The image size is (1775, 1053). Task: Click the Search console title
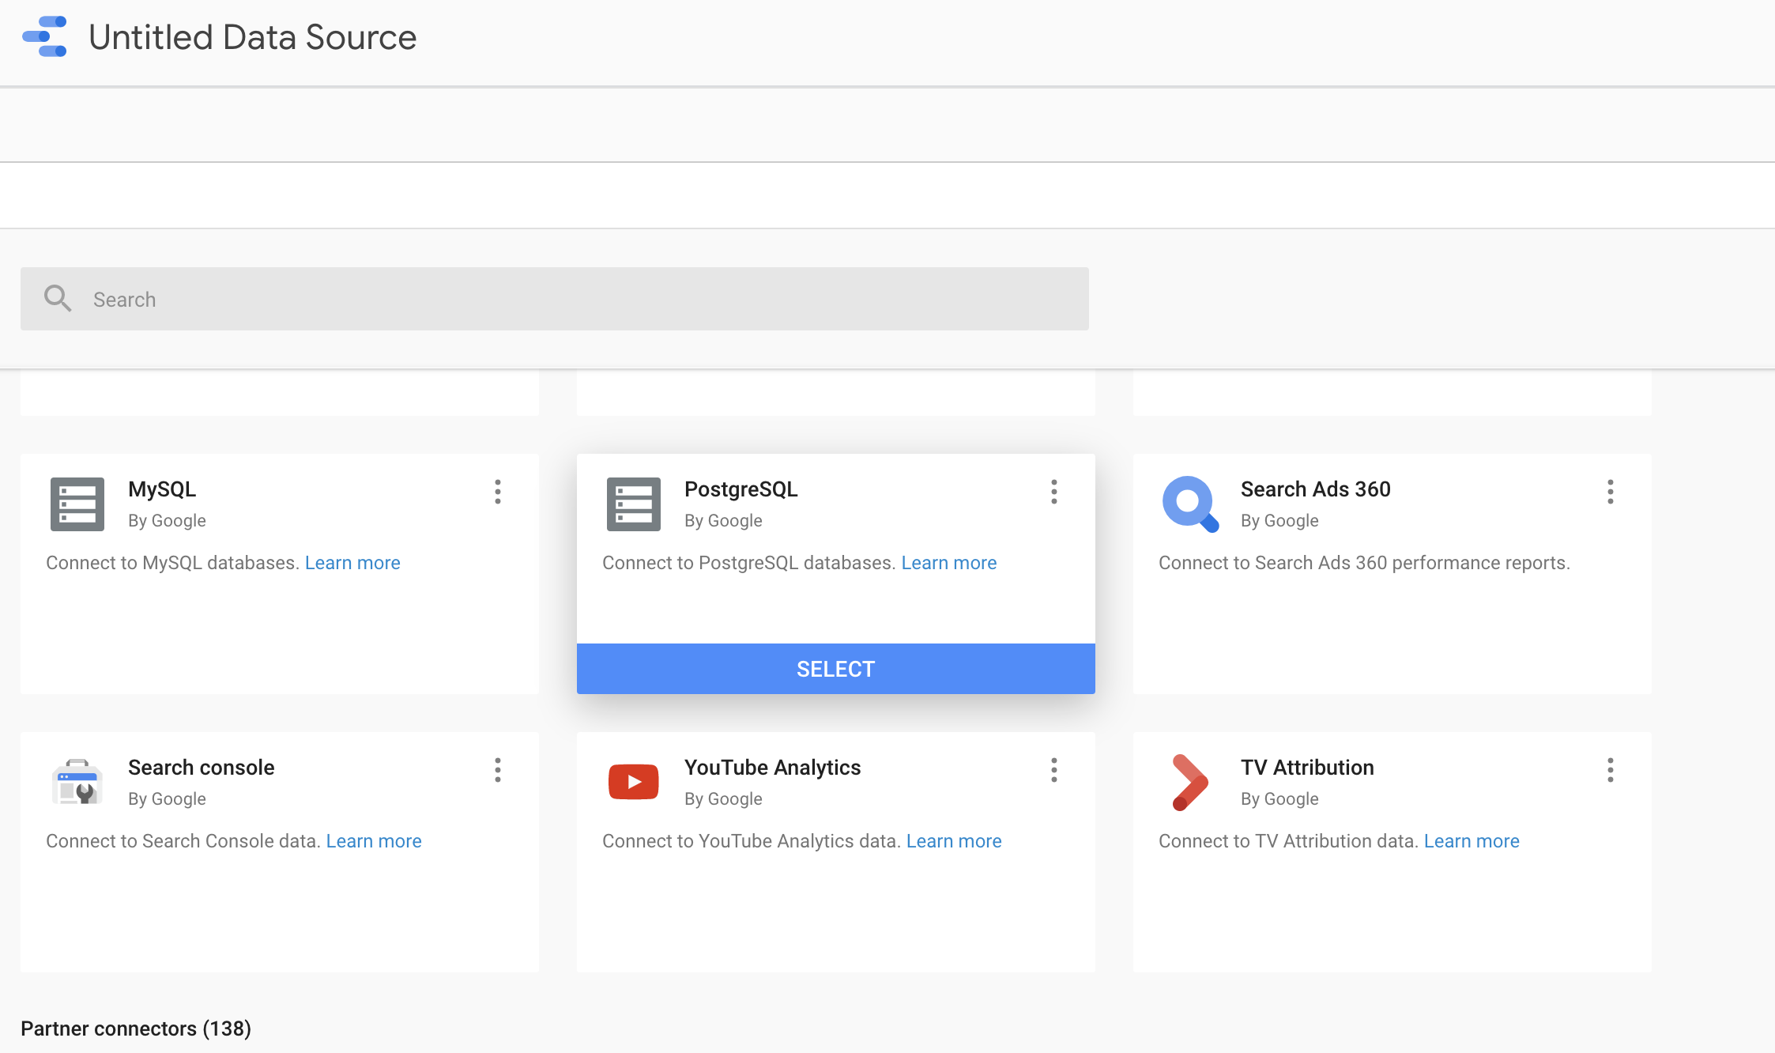(x=202, y=768)
